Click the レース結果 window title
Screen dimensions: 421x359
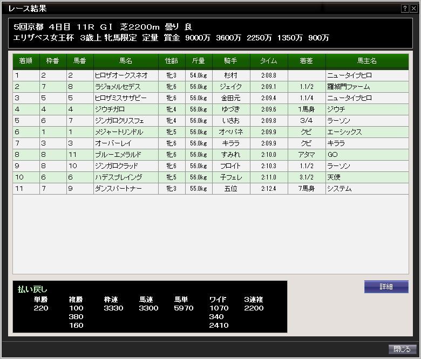click(x=28, y=9)
